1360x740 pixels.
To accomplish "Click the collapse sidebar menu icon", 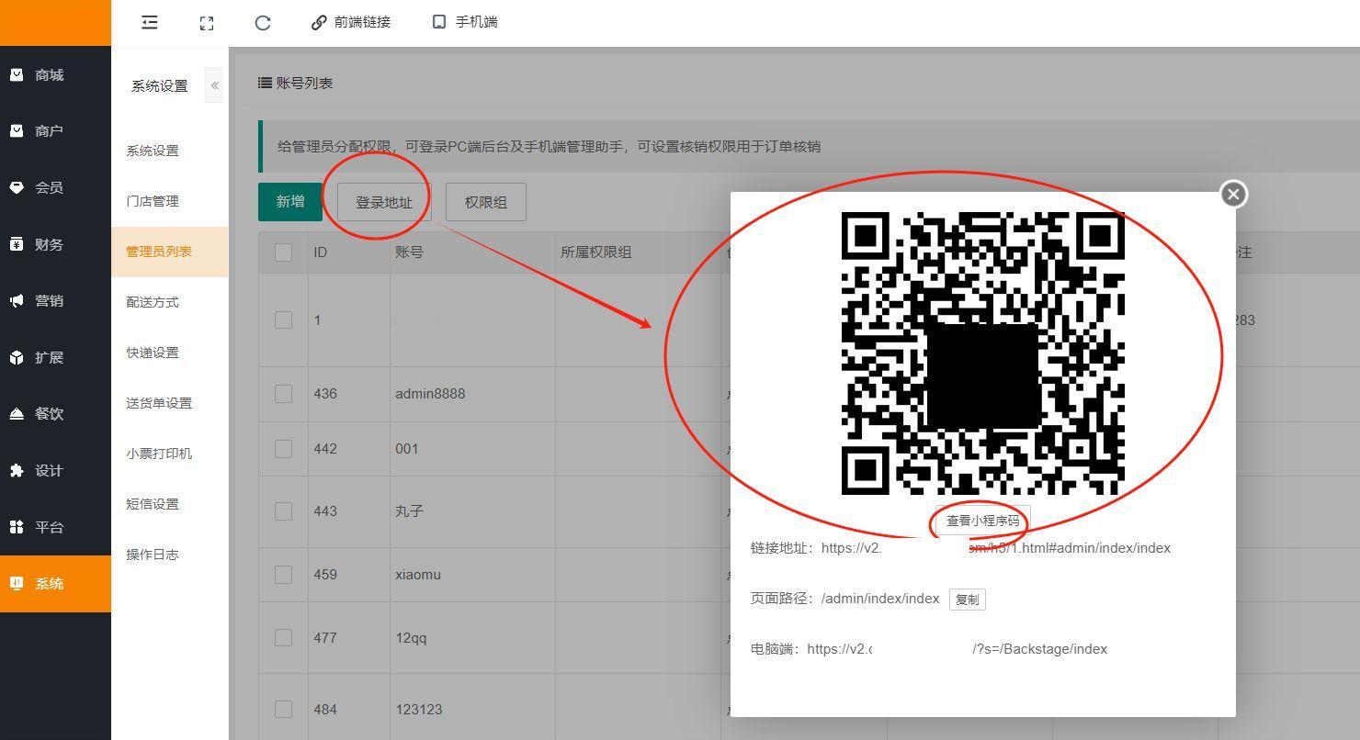I will click(150, 23).
